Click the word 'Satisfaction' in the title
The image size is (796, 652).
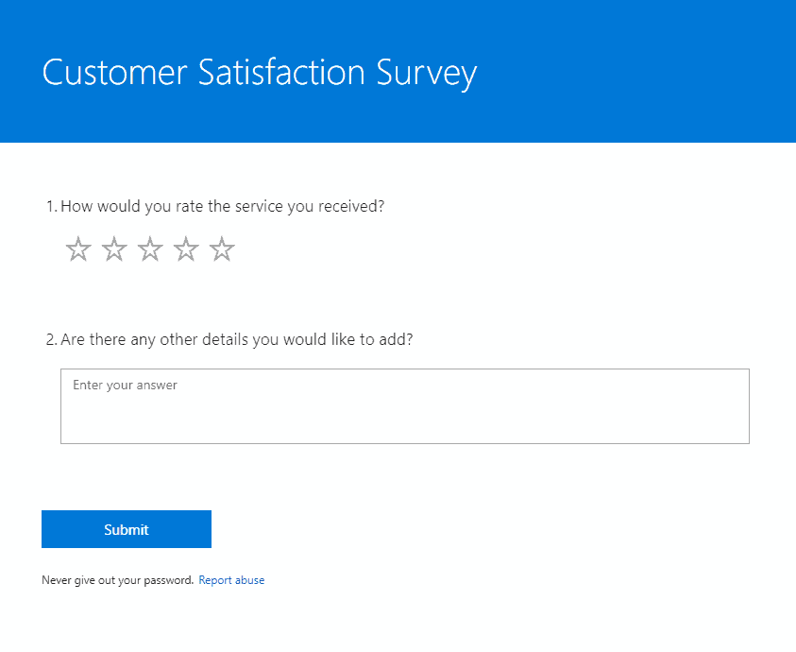281,72
